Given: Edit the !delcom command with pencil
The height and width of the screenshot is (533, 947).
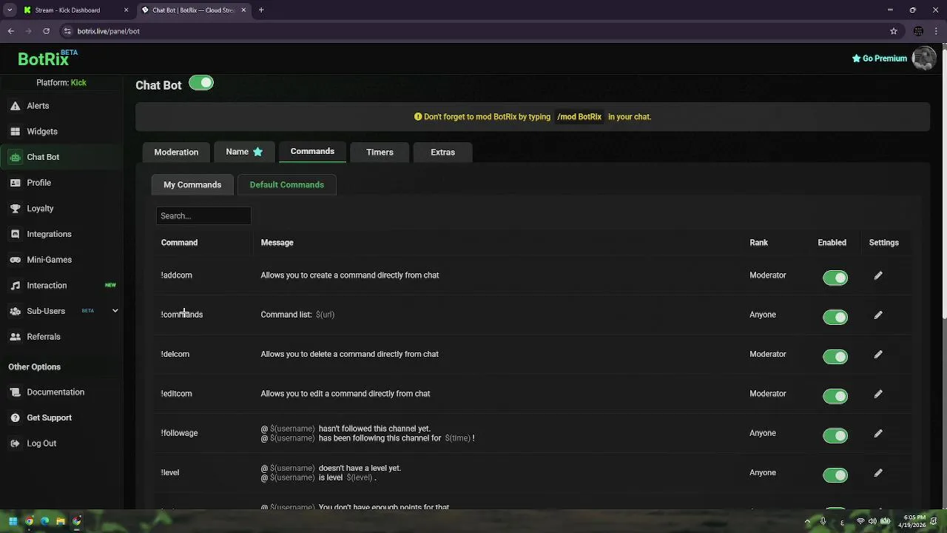Looking at the screenshot, I should pyautogui.click(x=878, y=355).
